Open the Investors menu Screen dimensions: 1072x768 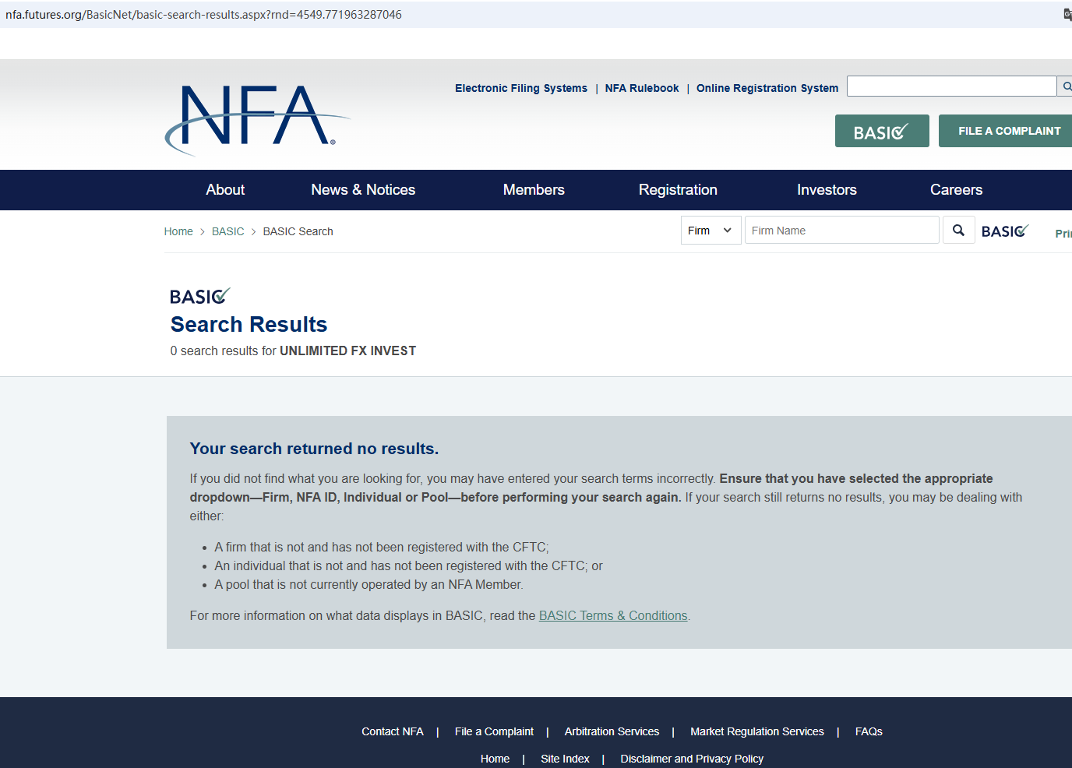pyautogui.click(x=827, y=190)
